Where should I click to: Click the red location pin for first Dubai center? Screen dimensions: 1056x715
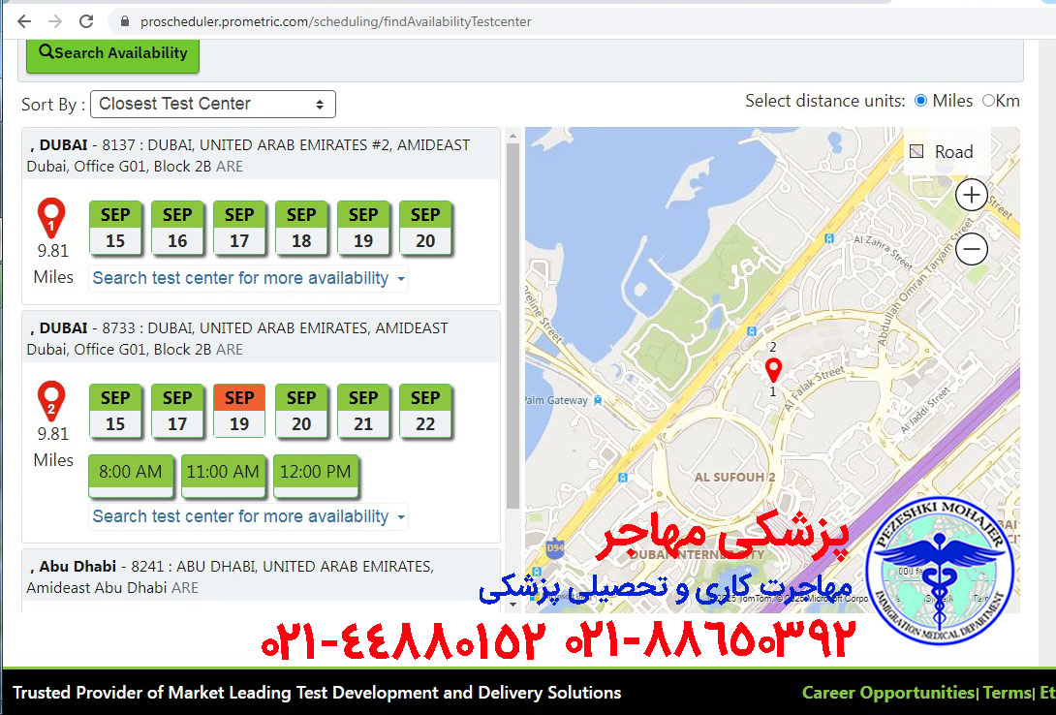click(51, 216)
